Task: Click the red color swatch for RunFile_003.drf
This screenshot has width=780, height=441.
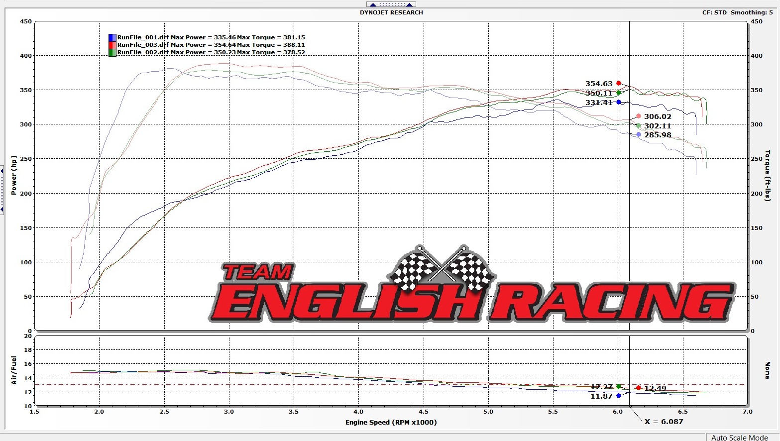Action: pos(112,45)
